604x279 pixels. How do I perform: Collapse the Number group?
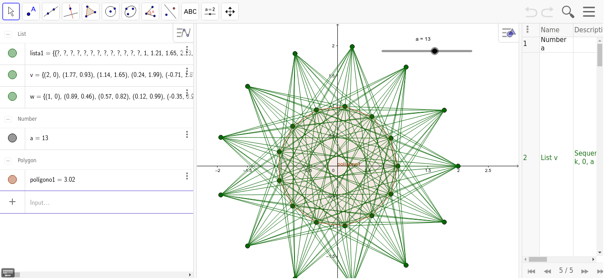click(x=8, y=119)
